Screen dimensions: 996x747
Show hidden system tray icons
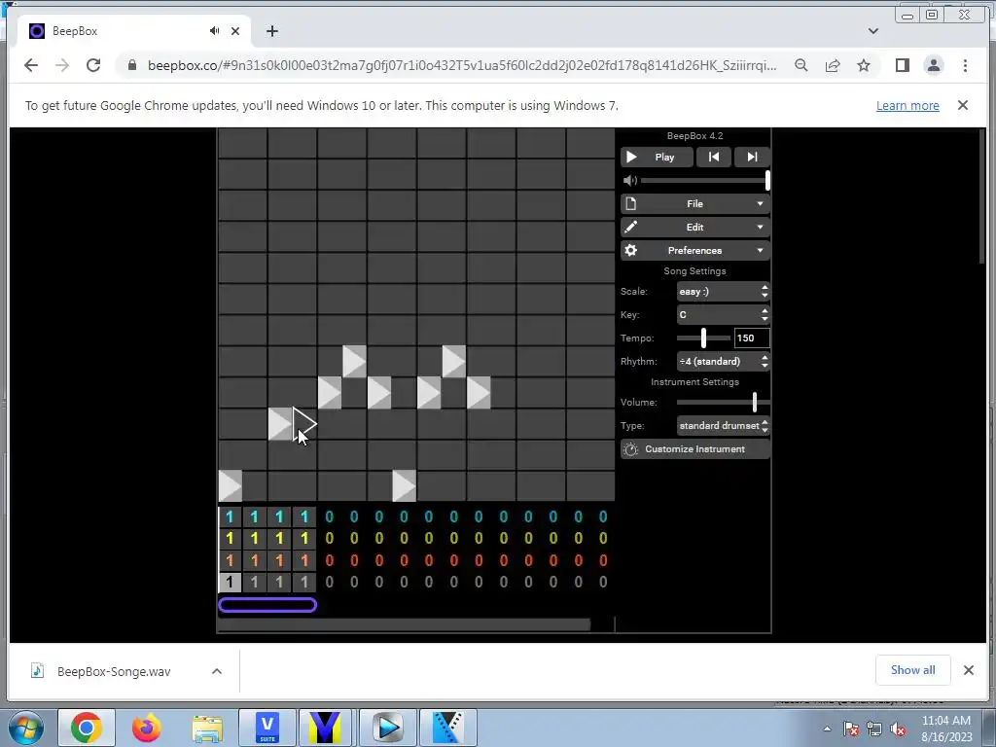click(x=827, y=729)
